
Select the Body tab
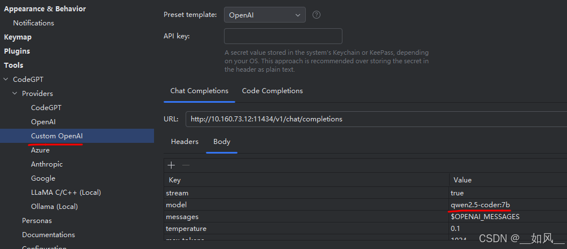pyautogui.click(x=222, y=142)
